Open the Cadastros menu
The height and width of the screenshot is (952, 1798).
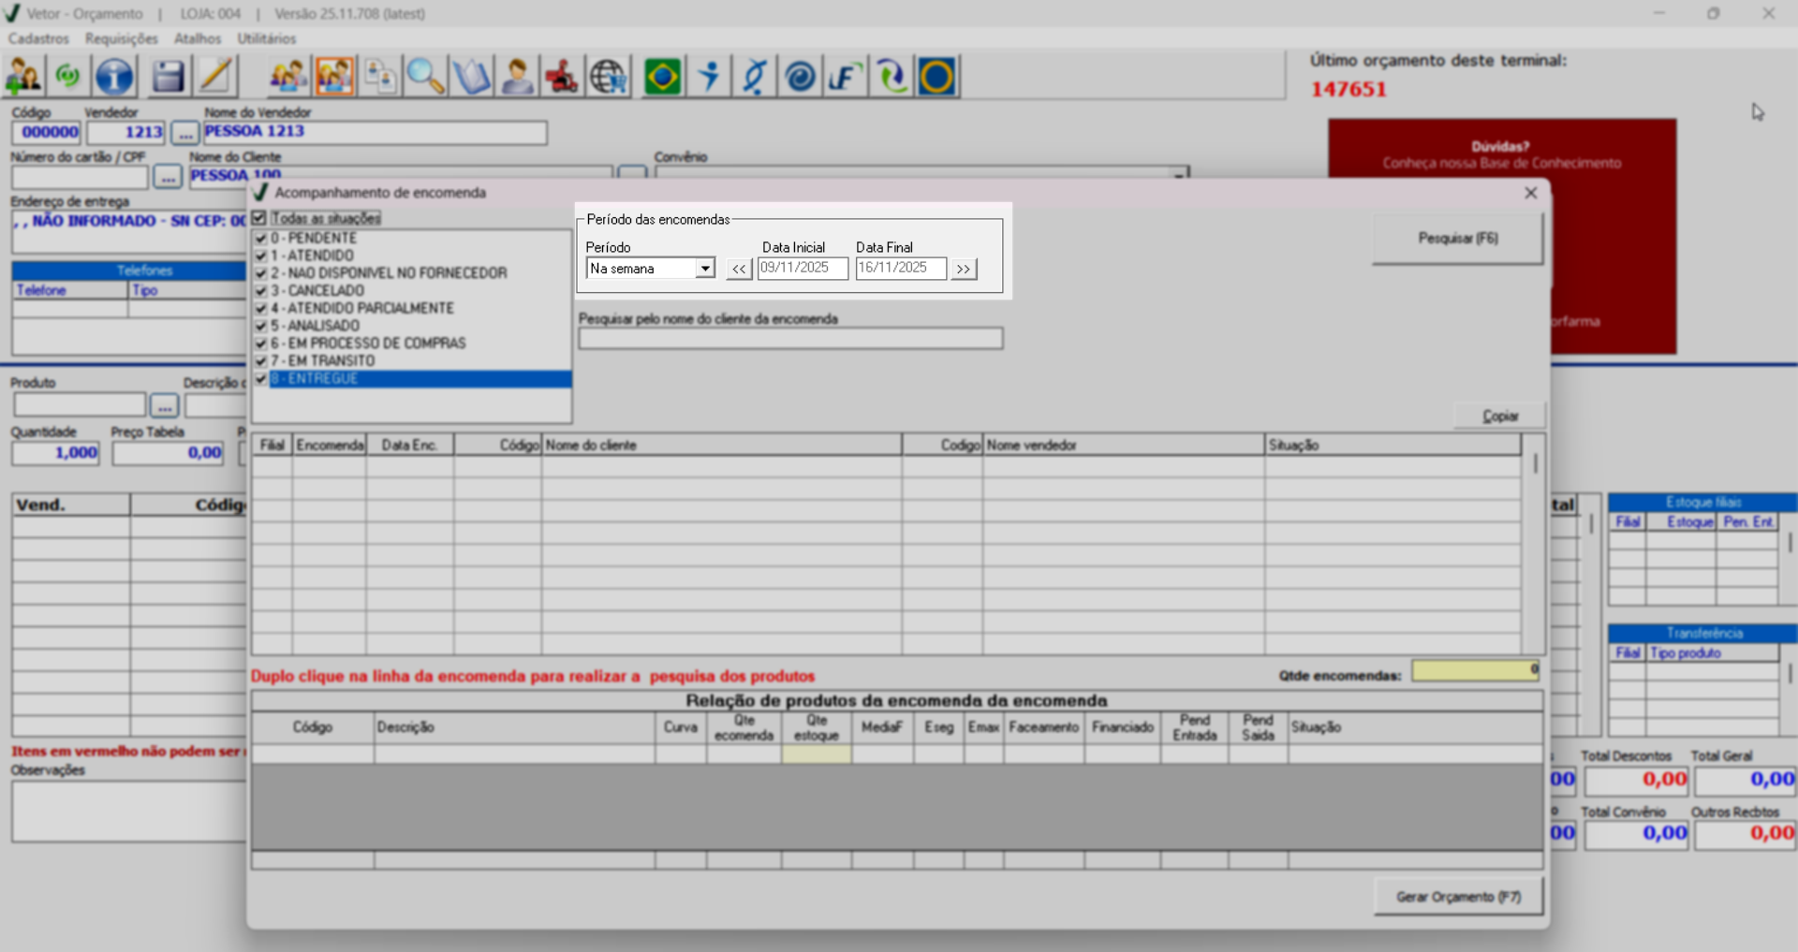(38, 38)
